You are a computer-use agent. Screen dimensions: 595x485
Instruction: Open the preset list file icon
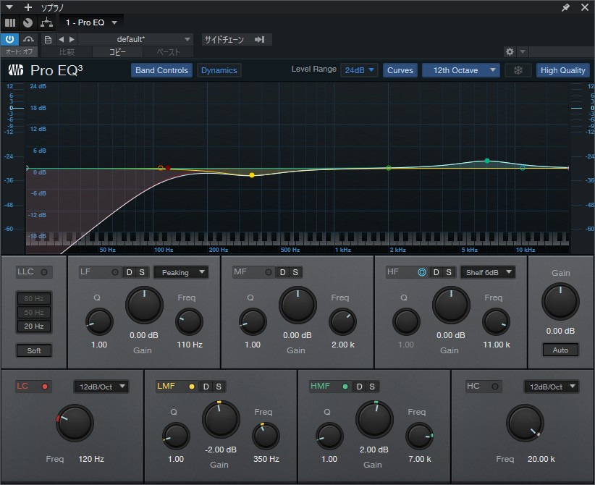click(x=47, y=39)
